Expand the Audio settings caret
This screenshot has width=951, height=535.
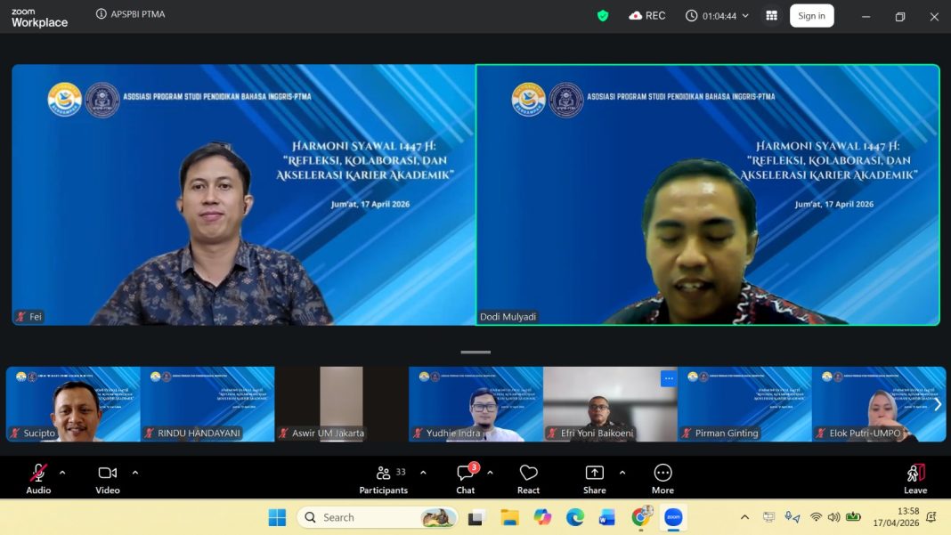62,473
